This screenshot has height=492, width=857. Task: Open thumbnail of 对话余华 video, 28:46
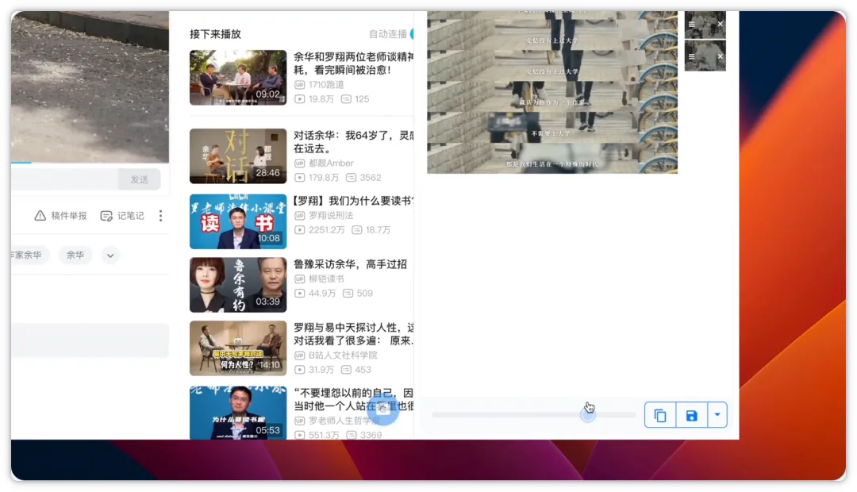click(238, 156)
